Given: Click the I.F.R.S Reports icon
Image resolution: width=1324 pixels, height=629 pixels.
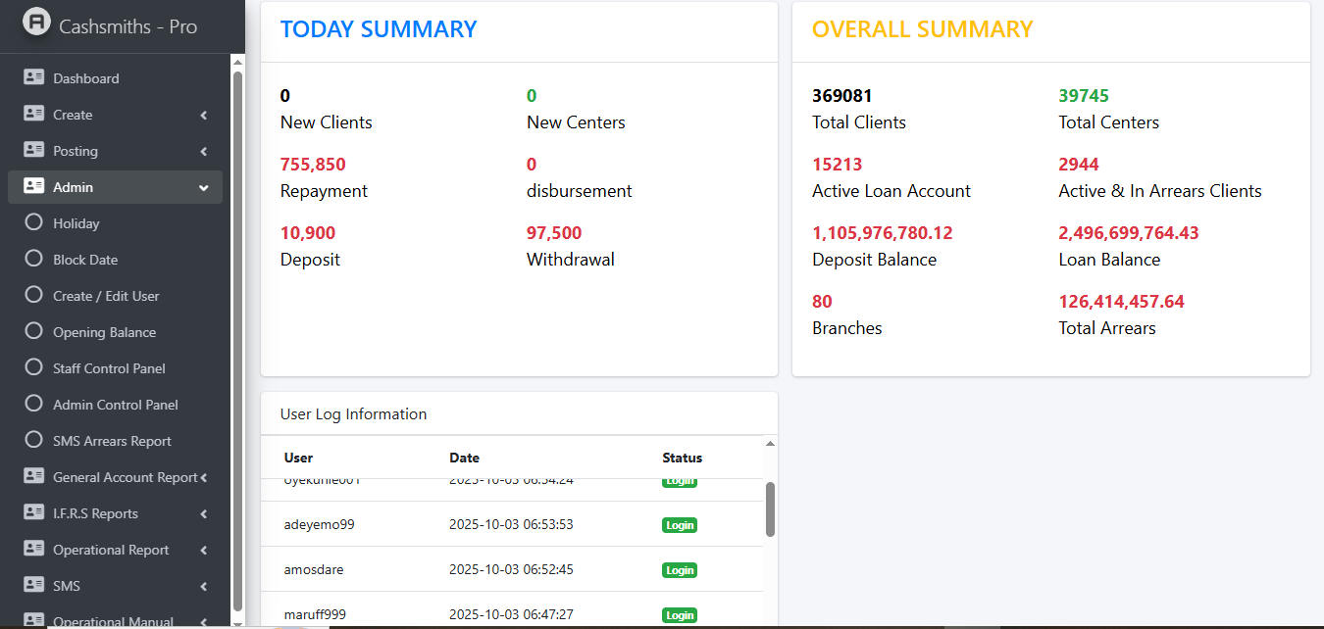Looking at the screenshot, I should (34, 512).
